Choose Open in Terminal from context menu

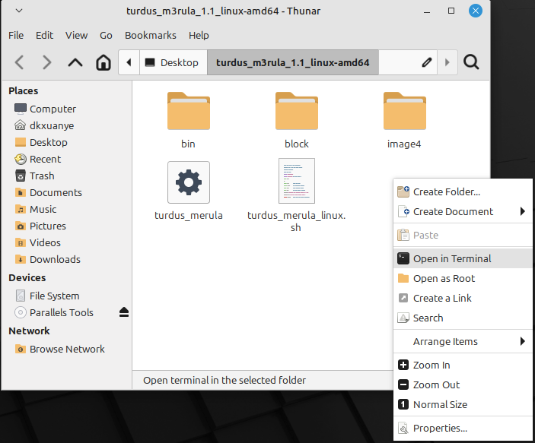pos(452,258)
